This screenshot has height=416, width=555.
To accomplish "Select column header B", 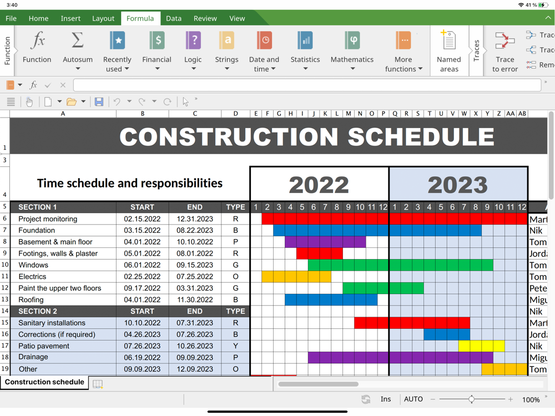I will [143, 114].
